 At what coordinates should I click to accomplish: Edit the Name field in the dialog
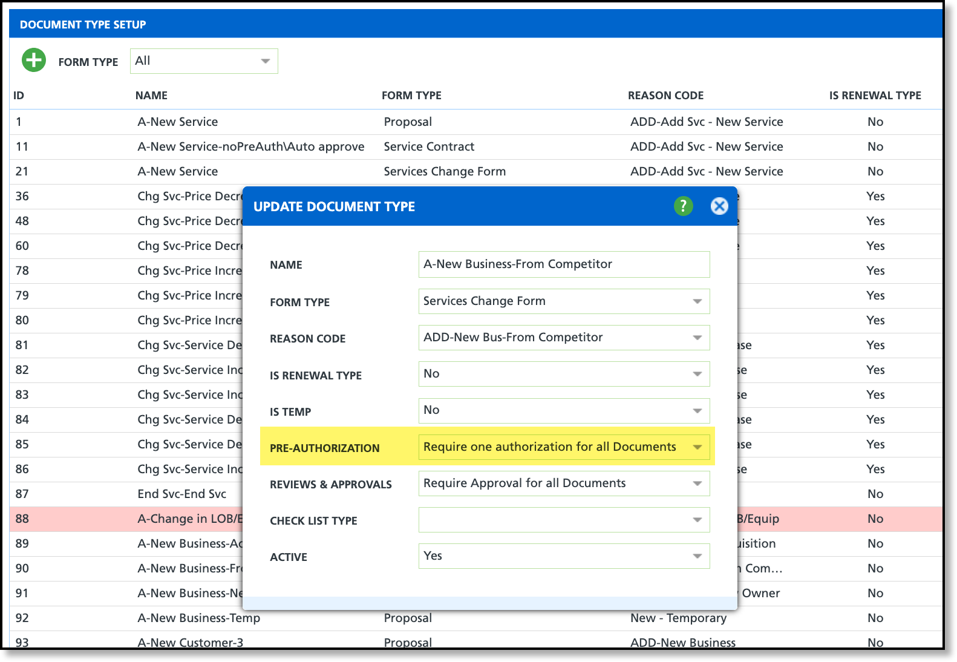coord(564,264)
